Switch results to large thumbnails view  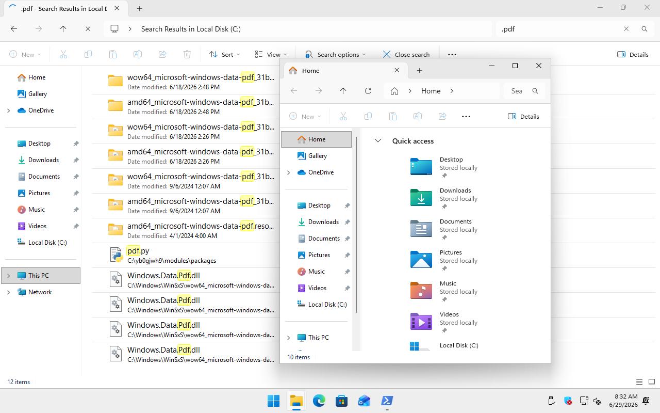(x=651, y=382)
